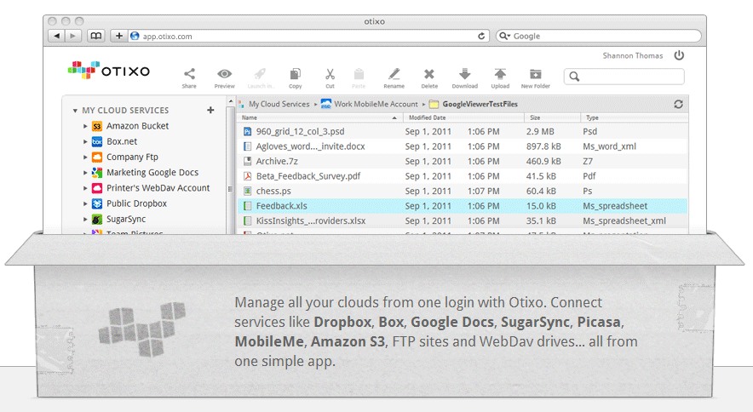Click the app.otixo.com address bar

(x=308, y=36)
